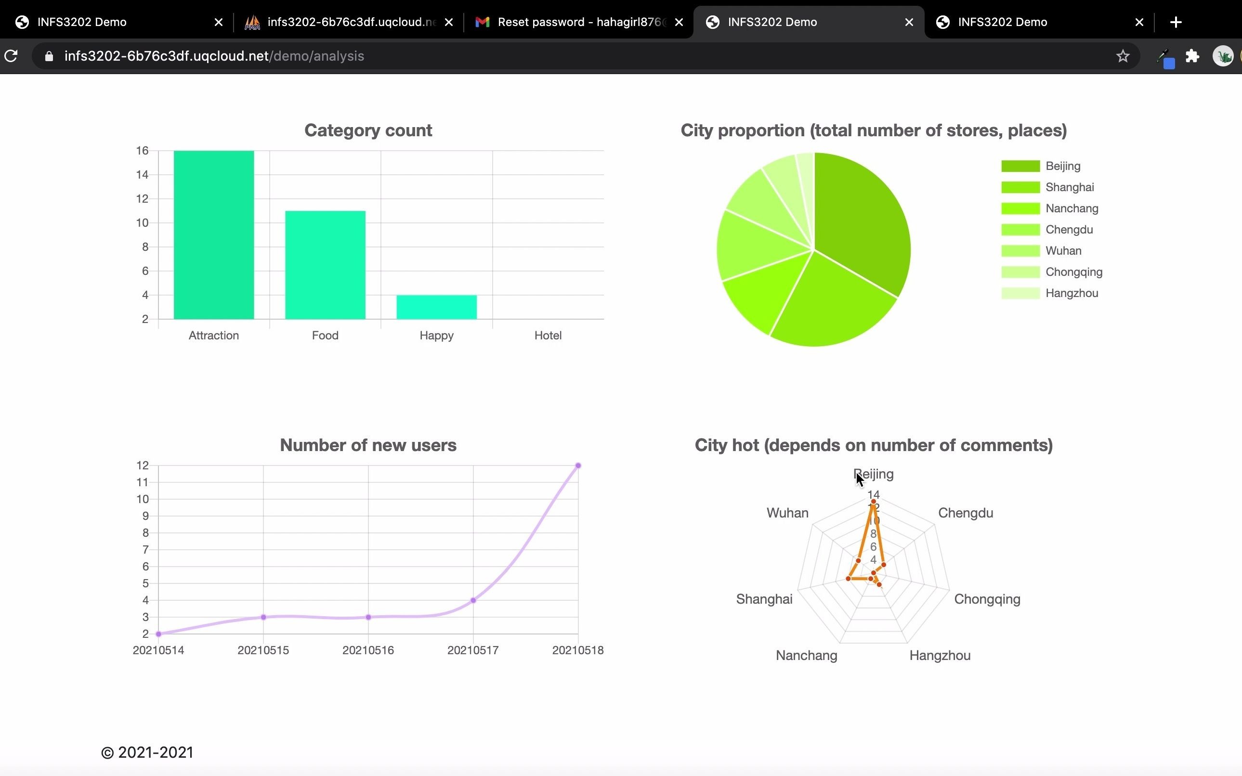The width and height of the screenshot is (1242, 776).
Task: Toggle Beijing legend swatch in pie chart
Action: 1020,166
